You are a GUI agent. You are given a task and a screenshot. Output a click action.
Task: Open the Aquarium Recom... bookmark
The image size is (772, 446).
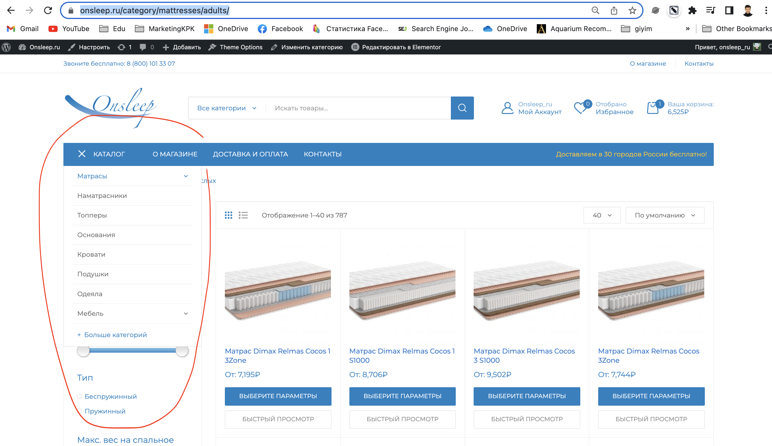(574, 29)
